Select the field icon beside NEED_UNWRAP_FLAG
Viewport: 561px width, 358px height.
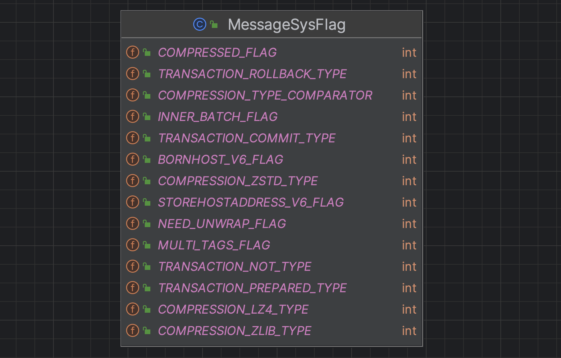tap(133, 224)
